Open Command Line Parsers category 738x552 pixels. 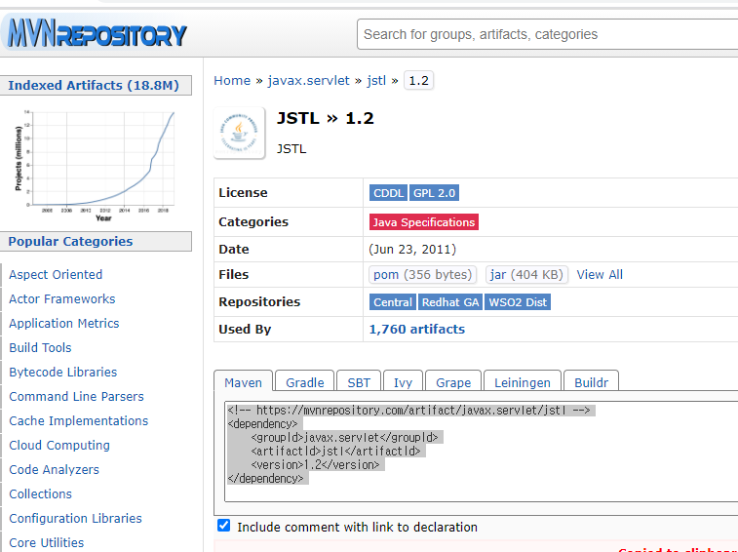(x=76, y=397)
